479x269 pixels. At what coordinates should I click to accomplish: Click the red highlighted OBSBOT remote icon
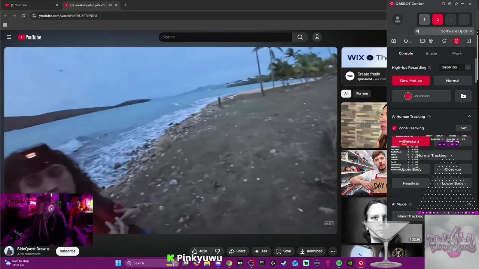[457, 41]
